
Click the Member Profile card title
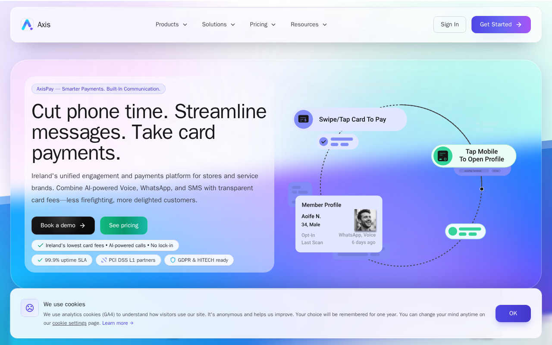[321, 205]
